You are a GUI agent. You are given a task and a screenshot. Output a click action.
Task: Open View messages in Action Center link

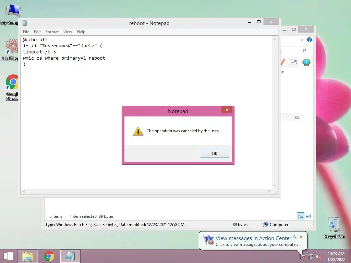coord(253,238)
